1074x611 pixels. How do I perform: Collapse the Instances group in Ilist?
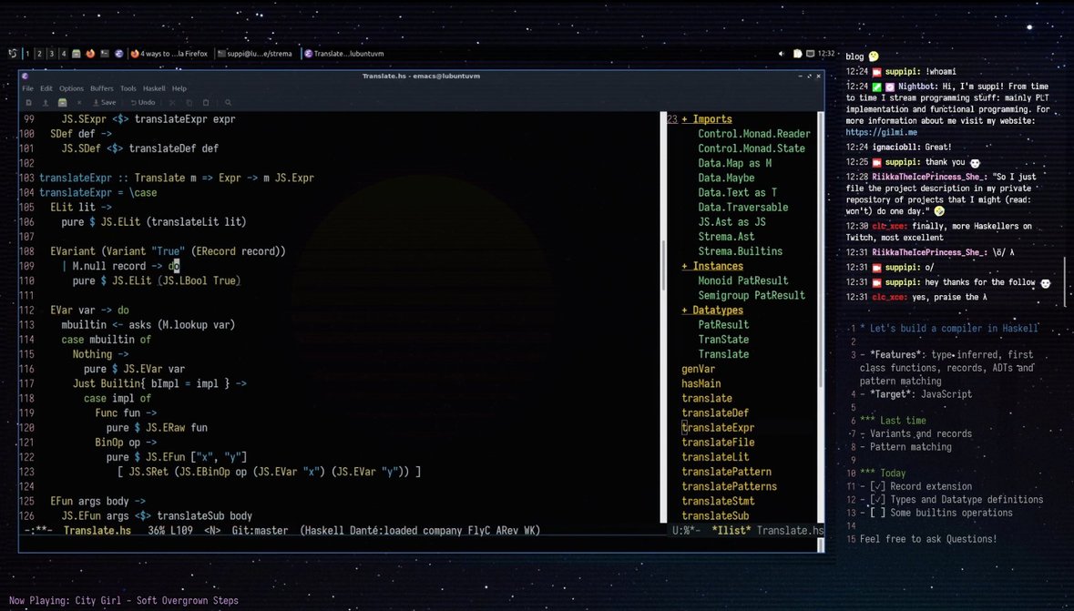click(685, 266)
